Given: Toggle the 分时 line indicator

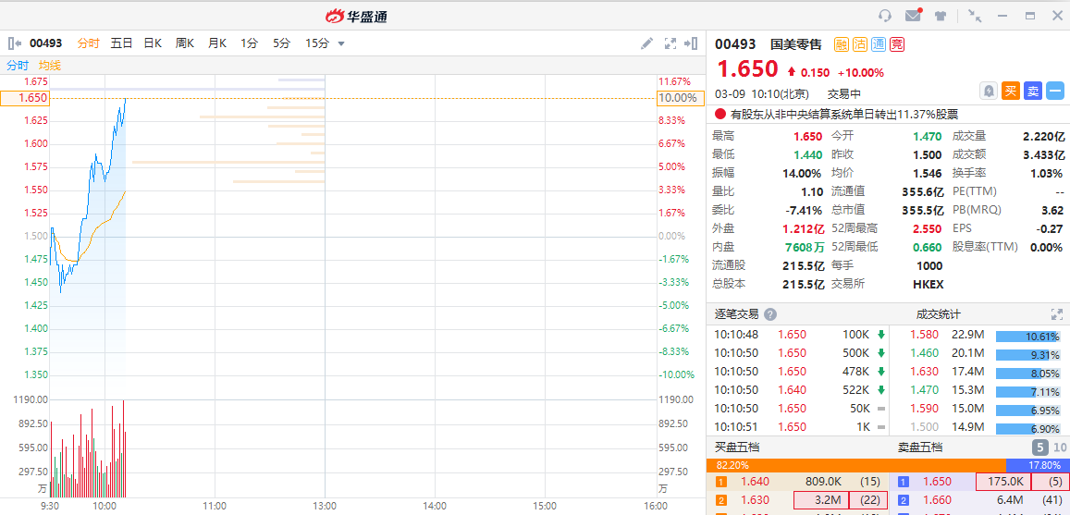Looking at the screenshot, I should 18,66.
